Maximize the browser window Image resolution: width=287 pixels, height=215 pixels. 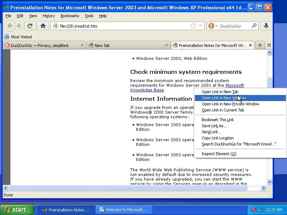[260, 8]
